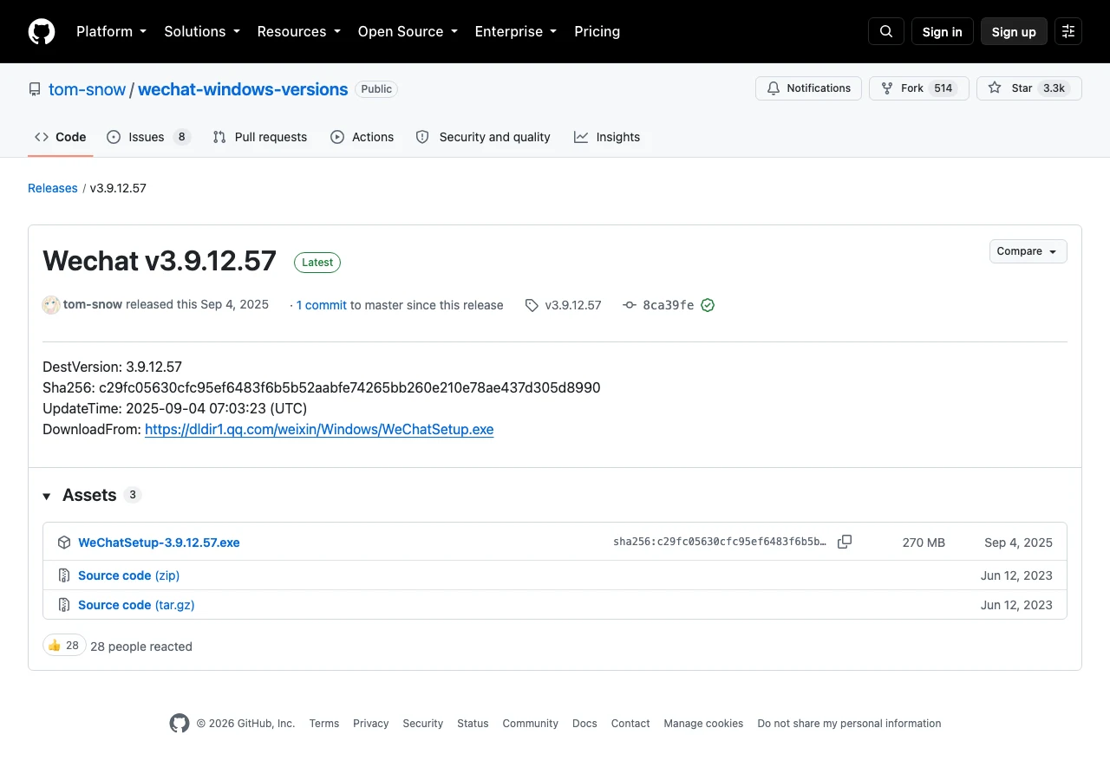The height and width of the screenshot is (780, 1110).
Task: Click the thumbs-up reaction with 28
Action: point(64,646)
